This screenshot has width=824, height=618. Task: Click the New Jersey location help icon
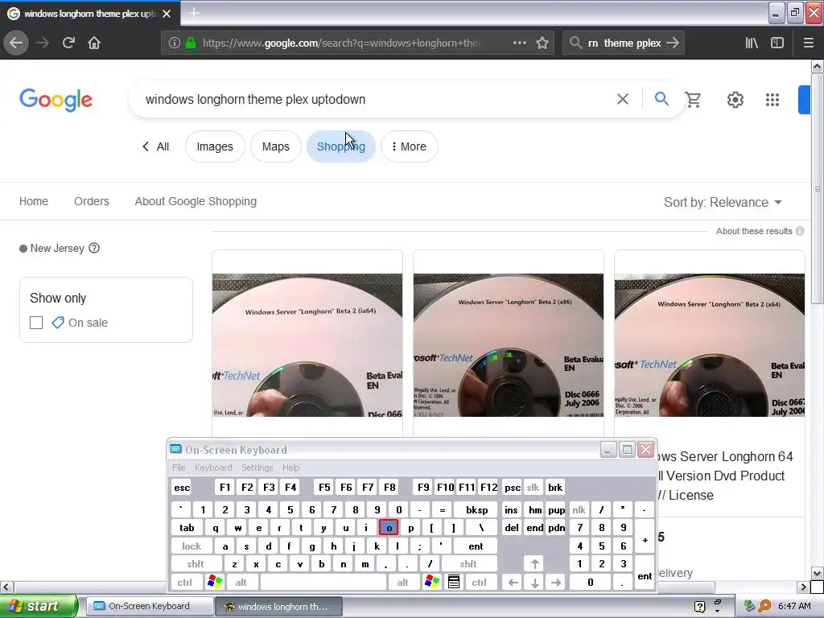pyautogui.click(x=94, y=248)
